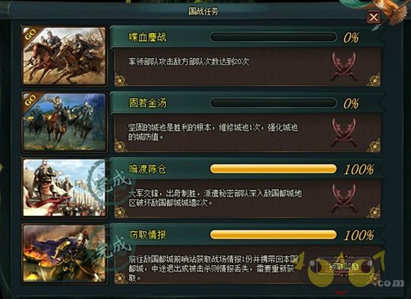The height and width of the screenshot is (299, 411).
Task: Click the 喋血鏖战 empty progress bar
Action: [x=273, y=37]
